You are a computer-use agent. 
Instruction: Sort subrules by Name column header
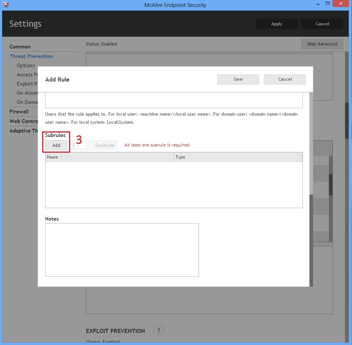tap(109, 157)
